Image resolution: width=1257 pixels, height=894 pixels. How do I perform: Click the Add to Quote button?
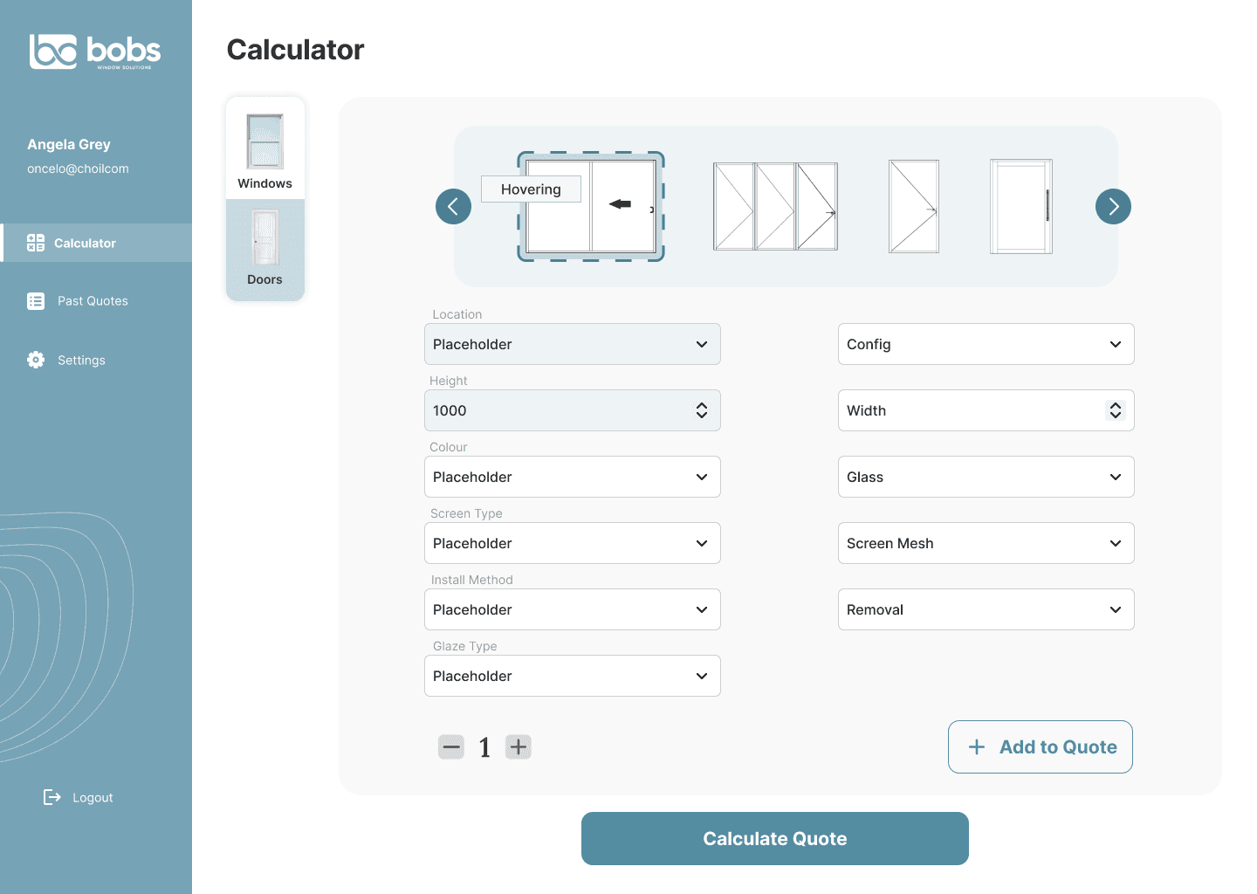(x=1040, y=747)
